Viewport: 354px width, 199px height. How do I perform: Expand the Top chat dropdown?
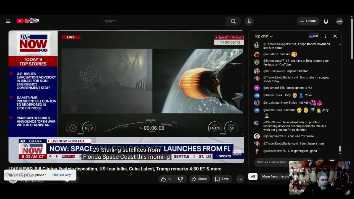263,36
